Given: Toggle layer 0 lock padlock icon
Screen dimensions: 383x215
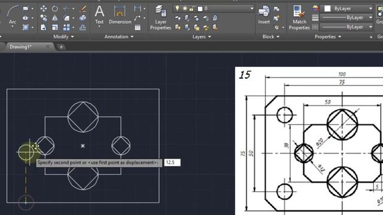Looking at the screenshot, I should [x=192, y=9].
